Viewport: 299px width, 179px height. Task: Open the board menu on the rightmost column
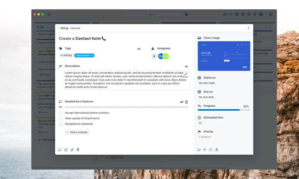point(270,27)
